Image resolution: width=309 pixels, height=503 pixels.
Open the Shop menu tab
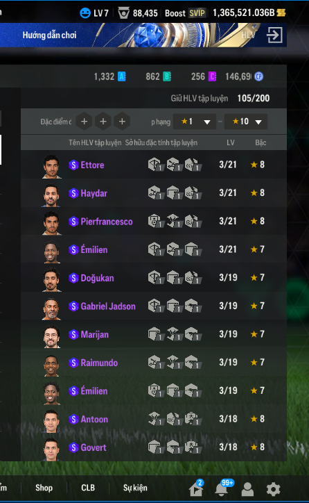pos(44,488)
